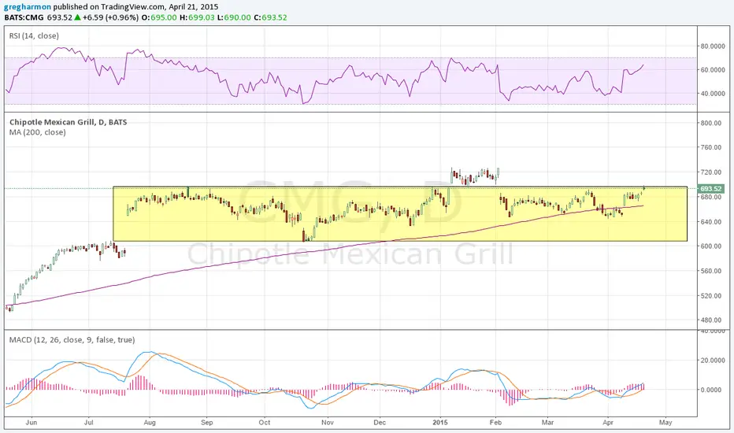Click the 520.00 price axis label
The height and width of the screenshot is (433, 734).
point(710,296)
